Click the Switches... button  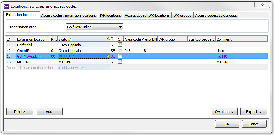pyautogui.click(x=224, y=112)
